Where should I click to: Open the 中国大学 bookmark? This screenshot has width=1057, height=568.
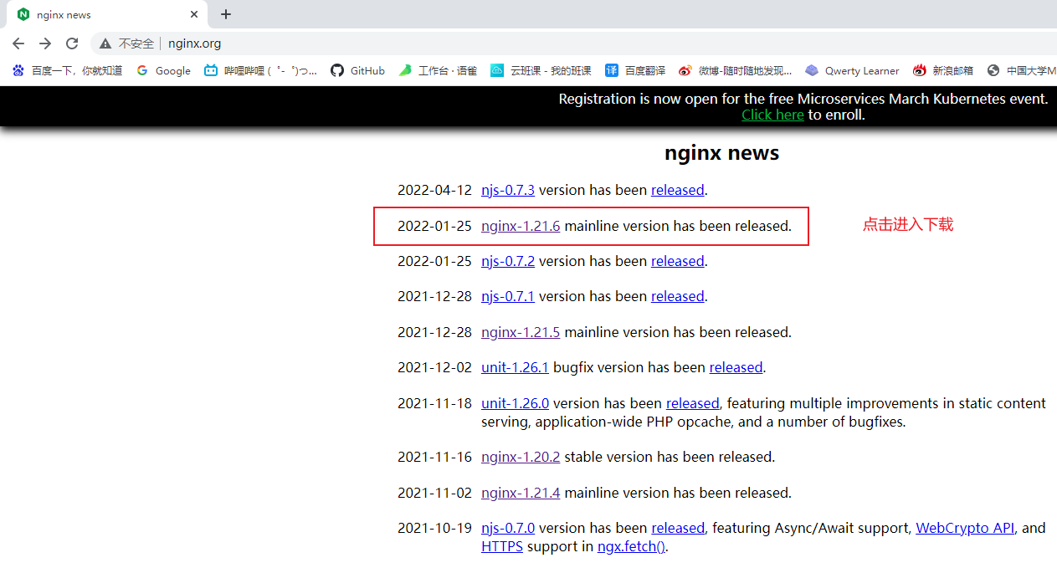tap(1022, 71)
